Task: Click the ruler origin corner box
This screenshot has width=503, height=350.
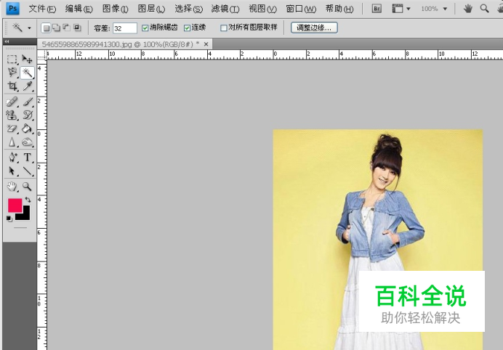Action: point(42,54)
